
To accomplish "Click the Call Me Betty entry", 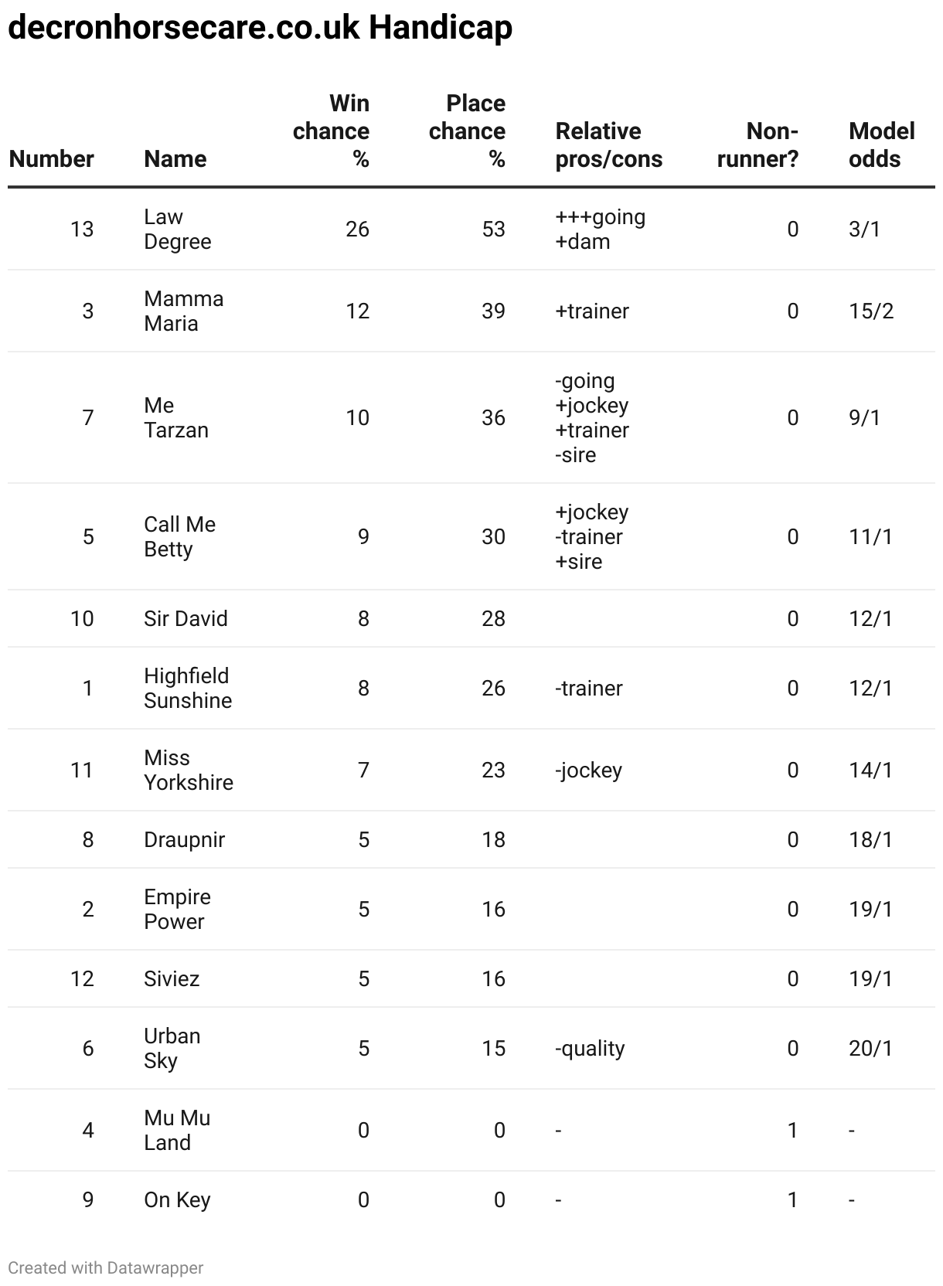I will 180,537.
